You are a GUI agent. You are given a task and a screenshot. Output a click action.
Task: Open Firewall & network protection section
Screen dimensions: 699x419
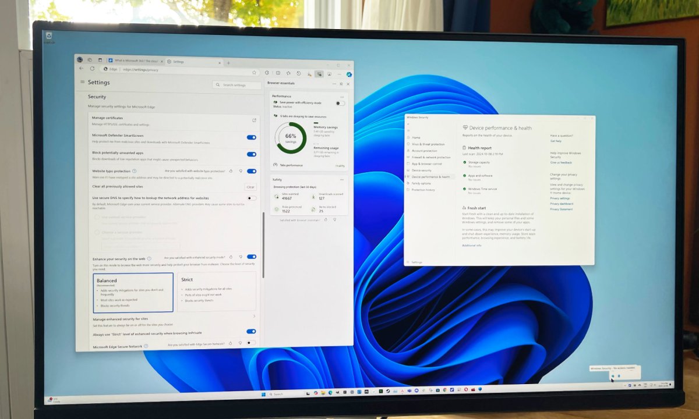coord(428,157)
